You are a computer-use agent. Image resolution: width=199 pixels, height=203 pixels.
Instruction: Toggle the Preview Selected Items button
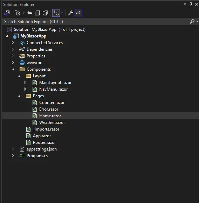(x=78, y=13)
